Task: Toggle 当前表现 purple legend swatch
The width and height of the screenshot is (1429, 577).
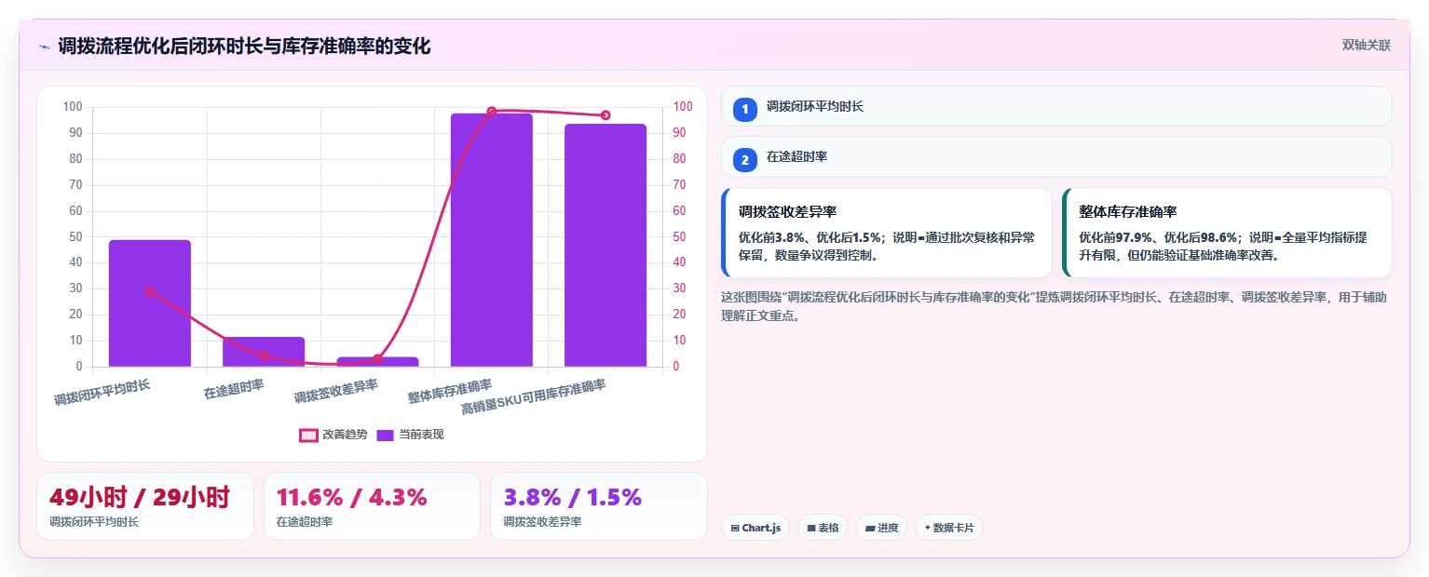Action: (x=385, y=435)
